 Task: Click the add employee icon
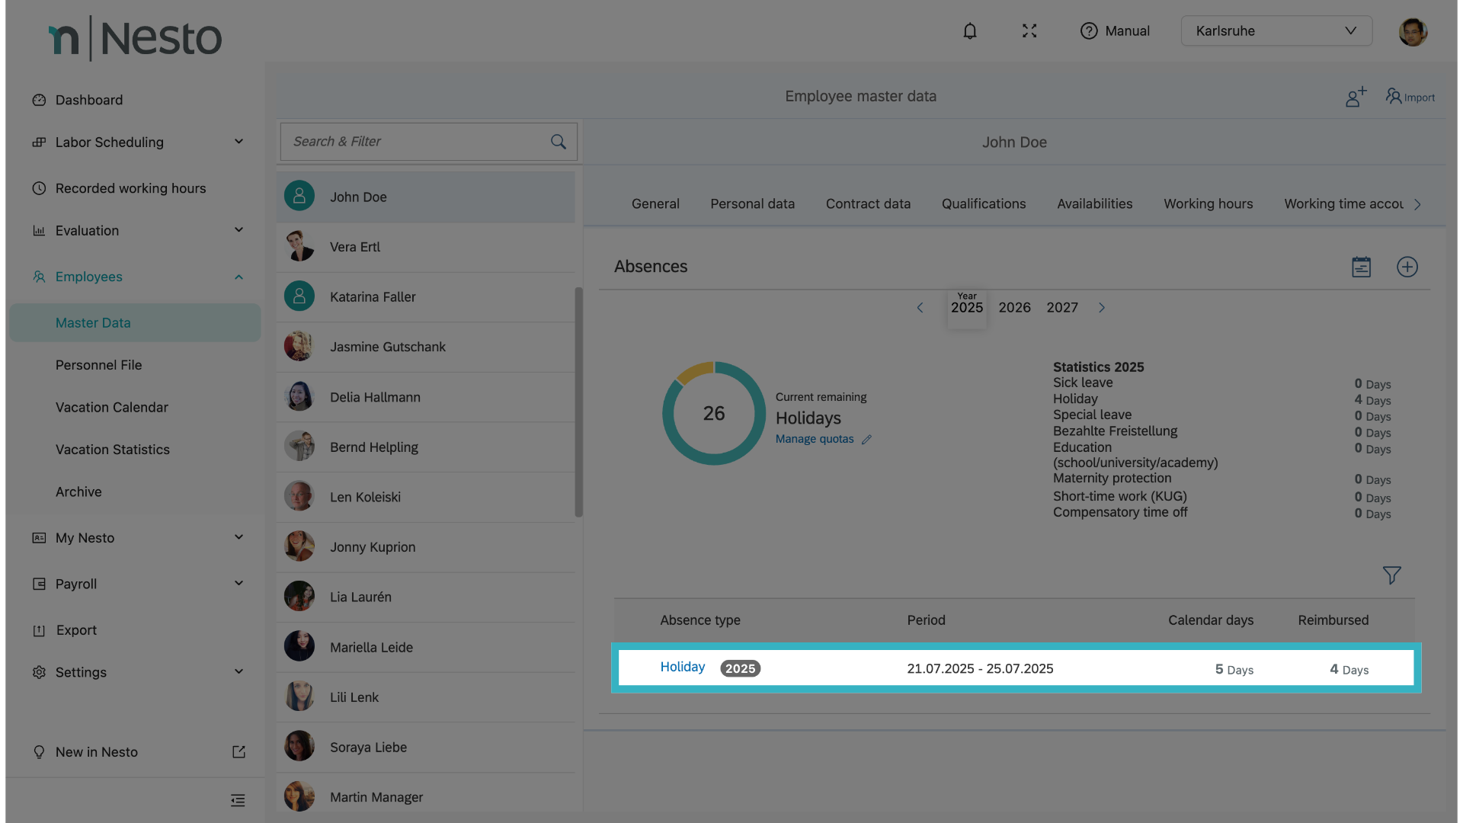tap(1356, 97)
